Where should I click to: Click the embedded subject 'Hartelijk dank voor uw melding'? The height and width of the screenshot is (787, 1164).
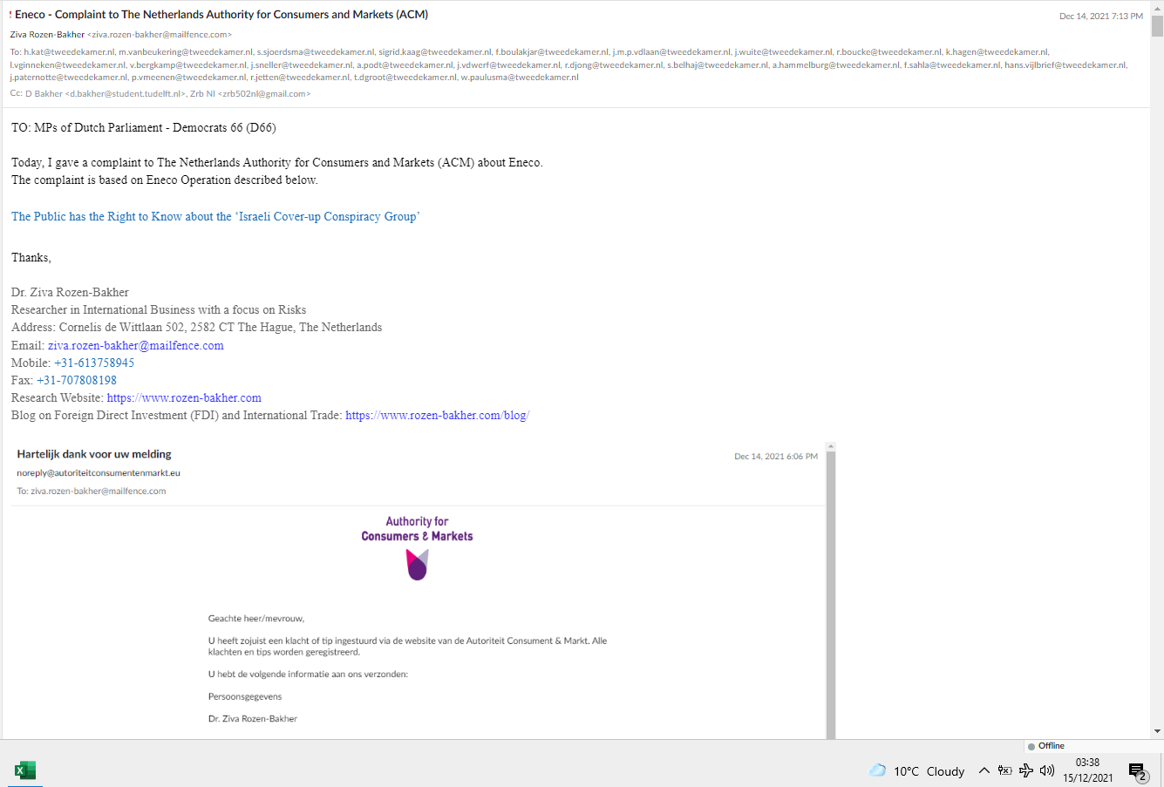[x=94, y=454]
